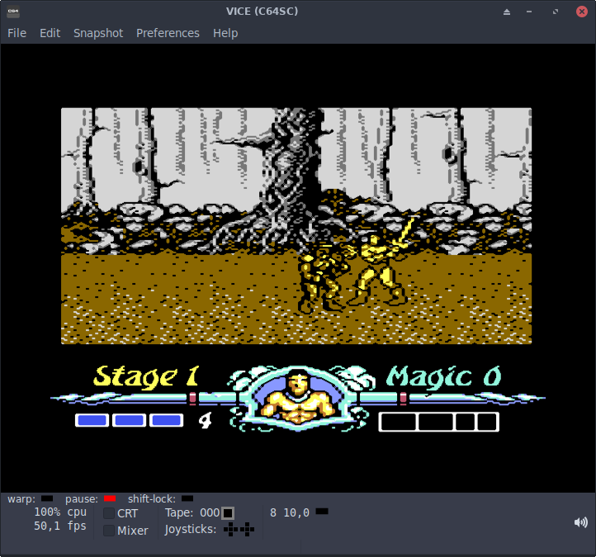596x557 pixels.
Task: Click the red pause indicator LED
Action: click(110, 498)
